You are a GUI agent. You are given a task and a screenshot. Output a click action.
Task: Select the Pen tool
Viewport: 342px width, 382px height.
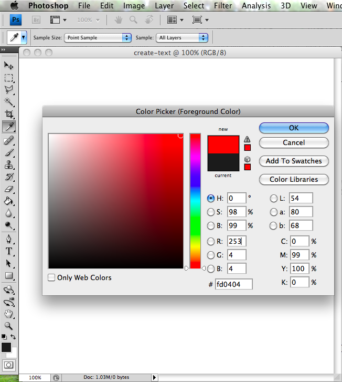click(x=9, y=239)
